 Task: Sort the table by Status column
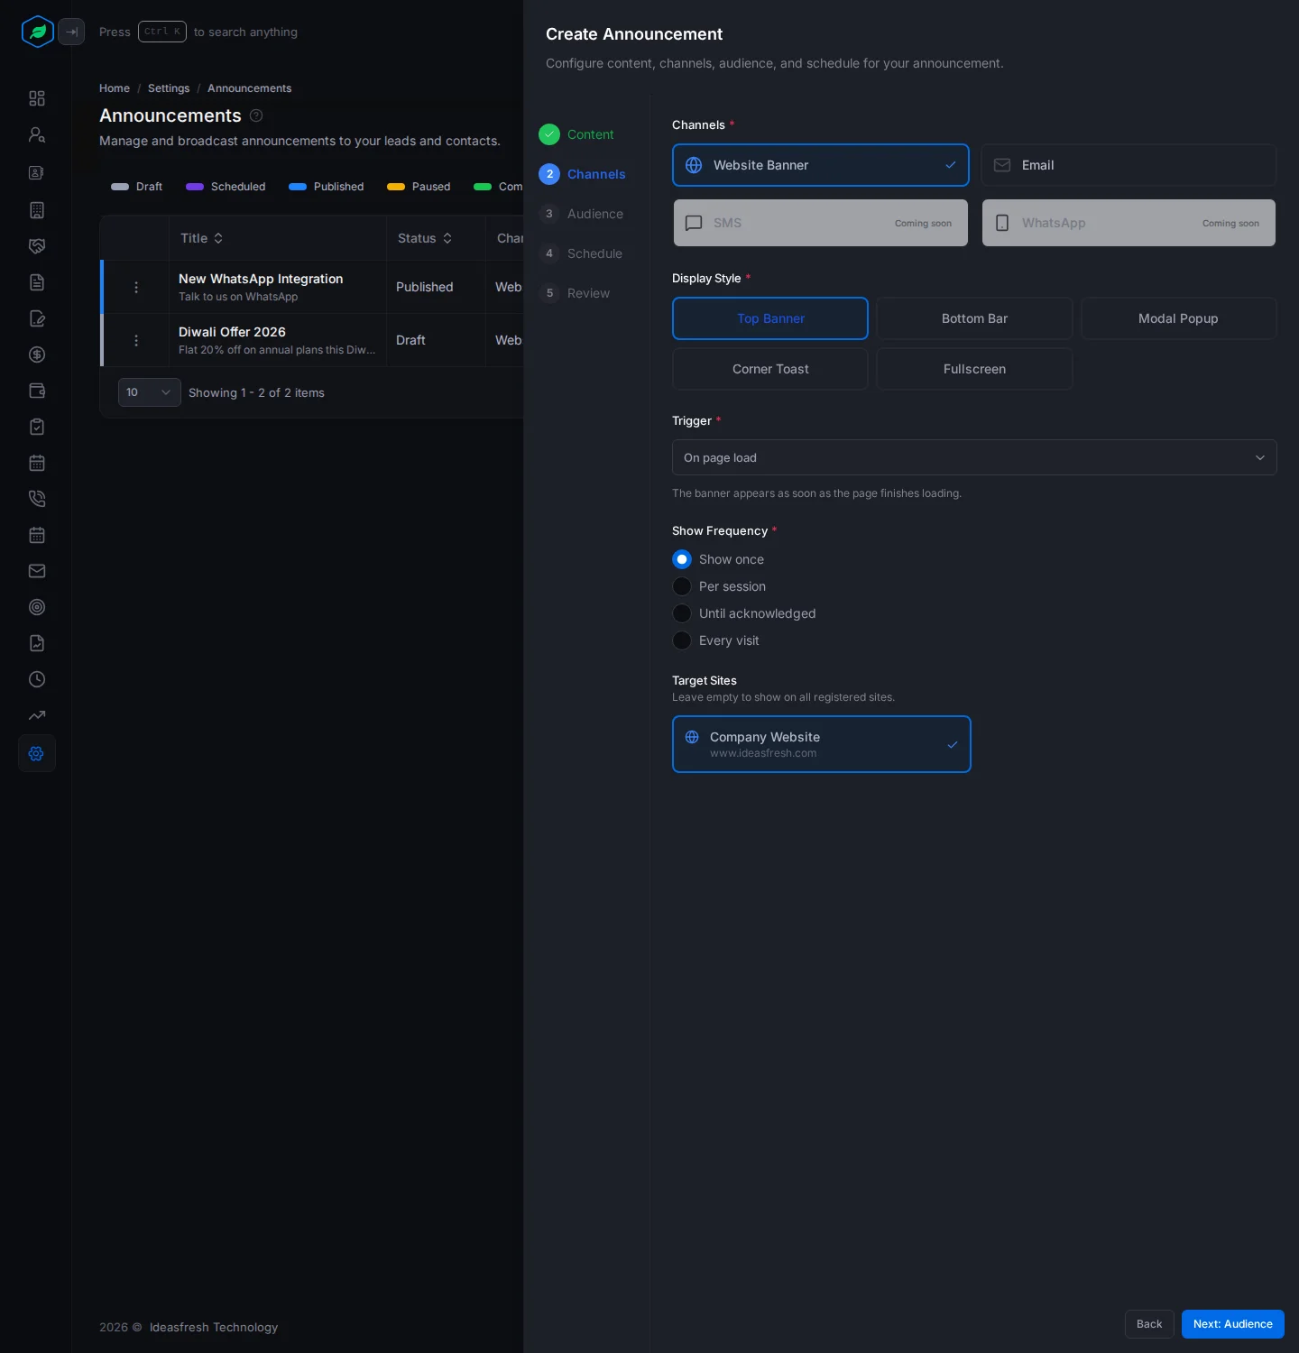coord(425,238)
